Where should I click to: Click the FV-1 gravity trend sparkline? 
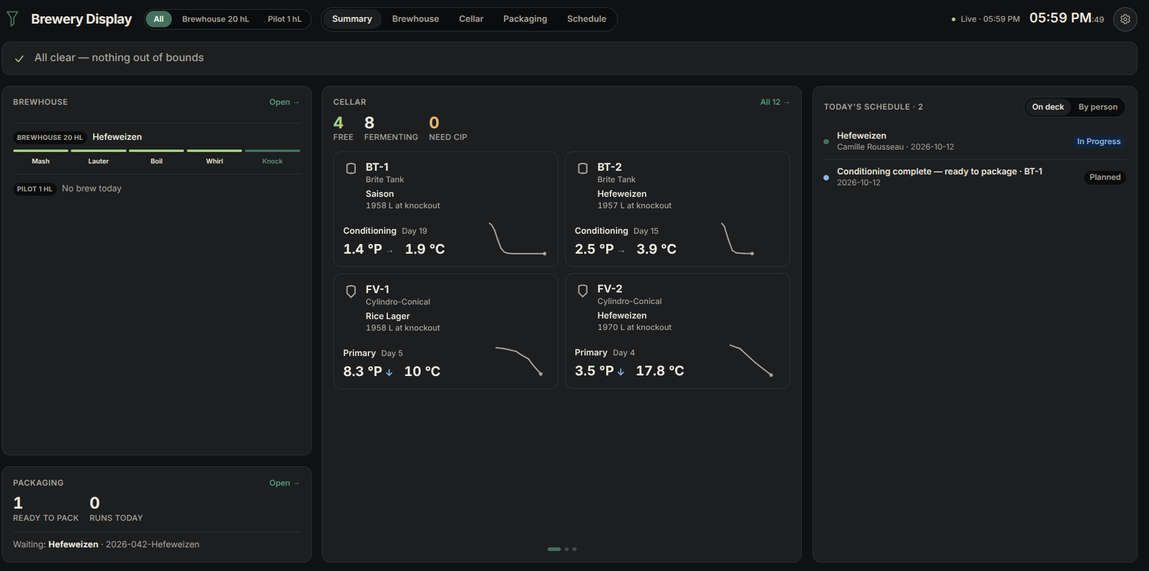point(519,361)
